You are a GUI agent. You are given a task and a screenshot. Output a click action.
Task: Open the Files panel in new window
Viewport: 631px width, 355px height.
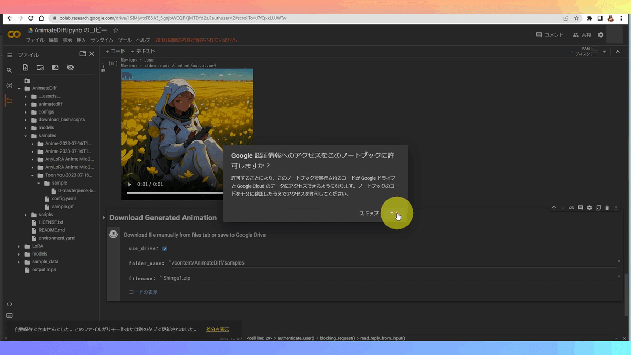coord(83,54)
